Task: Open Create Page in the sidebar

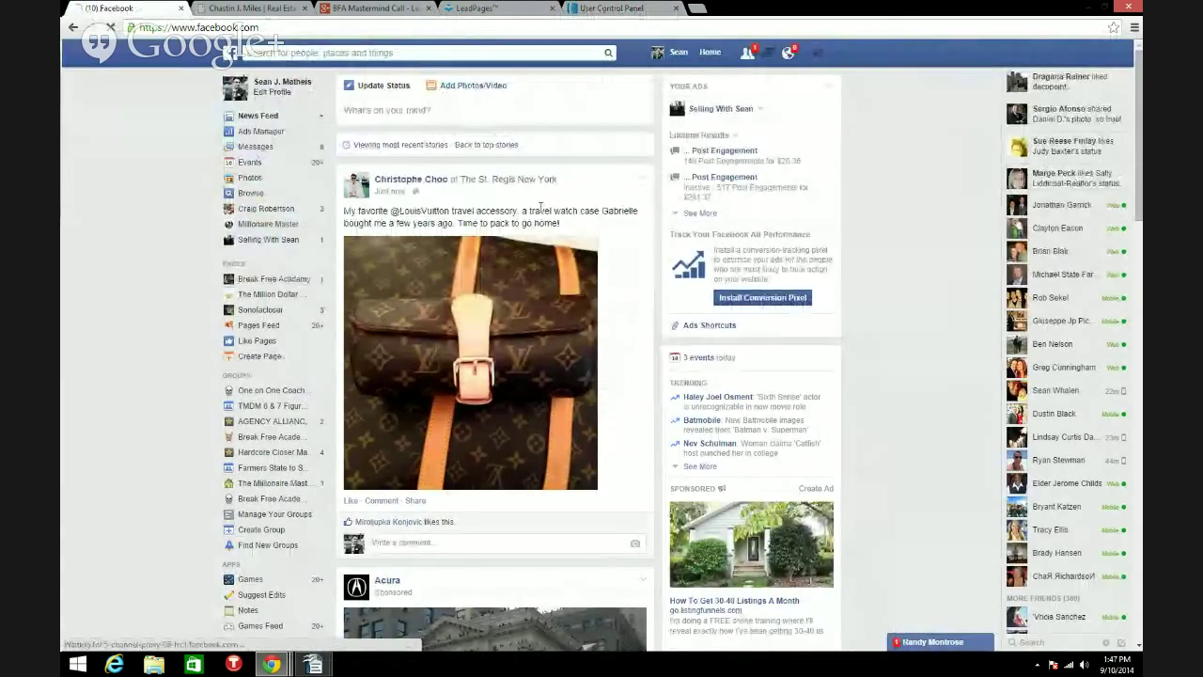Action: (x=259, y=356)
